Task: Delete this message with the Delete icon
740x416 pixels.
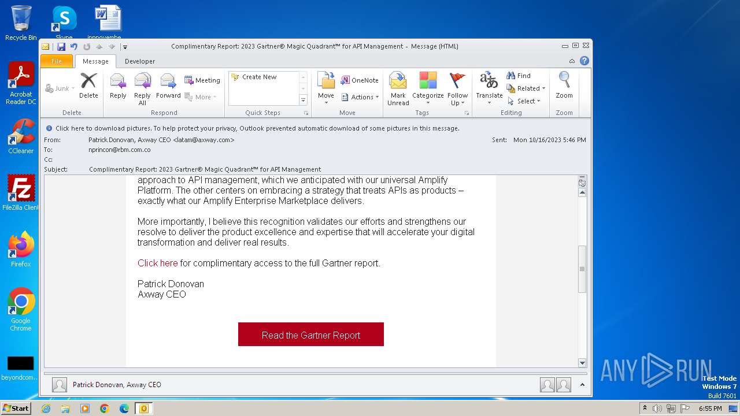Action: [x=88, y=86]
